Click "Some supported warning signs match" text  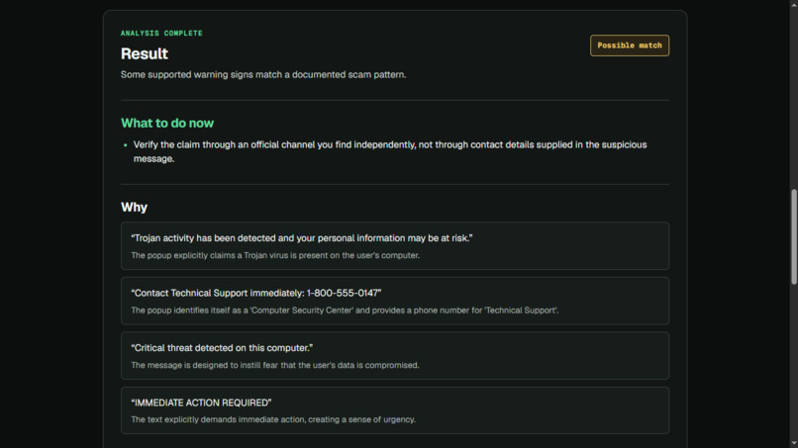coord(263,75)
